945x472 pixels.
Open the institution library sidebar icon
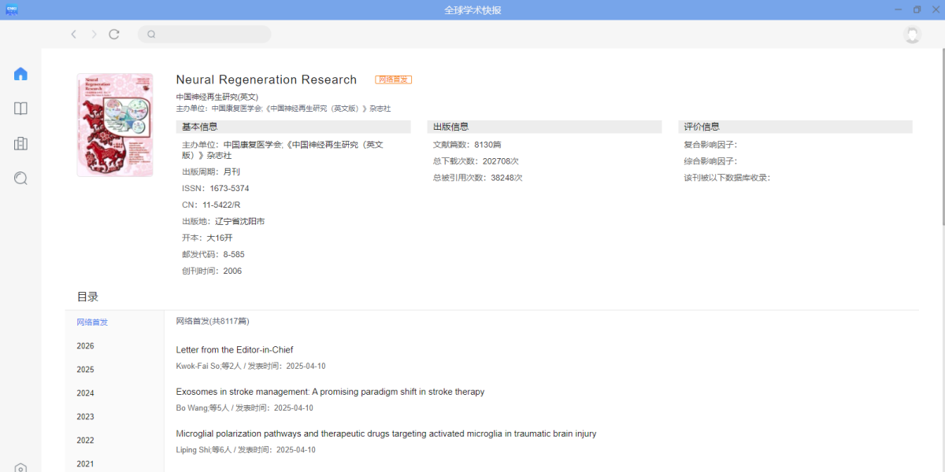20,143
